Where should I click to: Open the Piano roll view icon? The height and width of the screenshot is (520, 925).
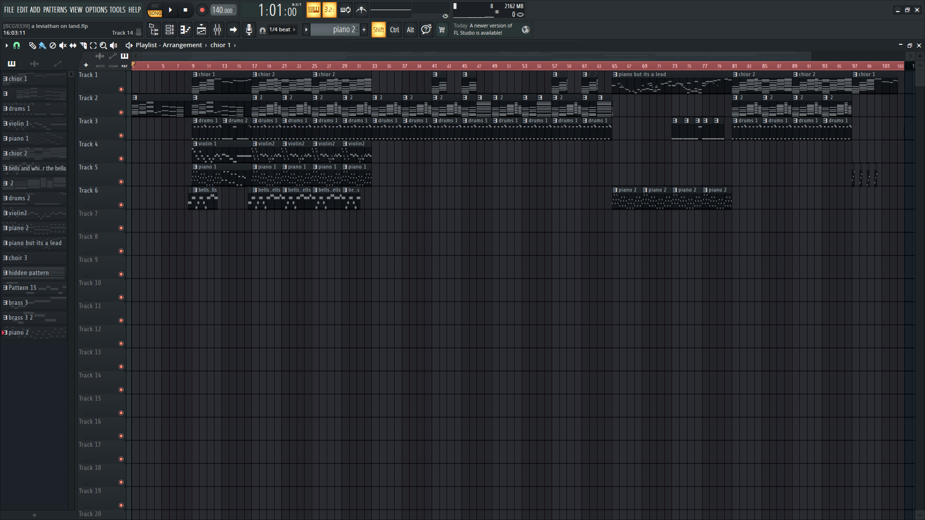[x=185, y=30]
